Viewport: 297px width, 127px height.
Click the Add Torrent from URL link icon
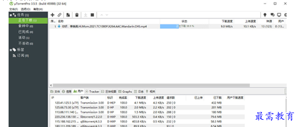(59, 15)
